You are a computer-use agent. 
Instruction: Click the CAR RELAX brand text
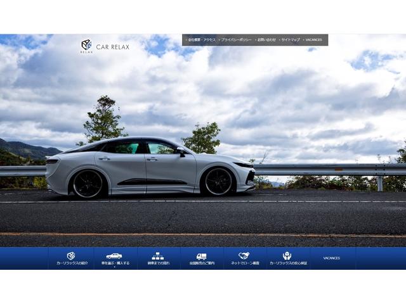112,46
